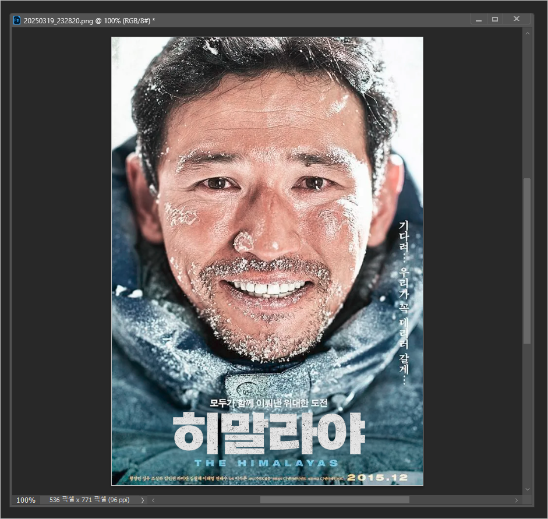Minimize the document window
548x519 pixels.
(x=479, y=19)
